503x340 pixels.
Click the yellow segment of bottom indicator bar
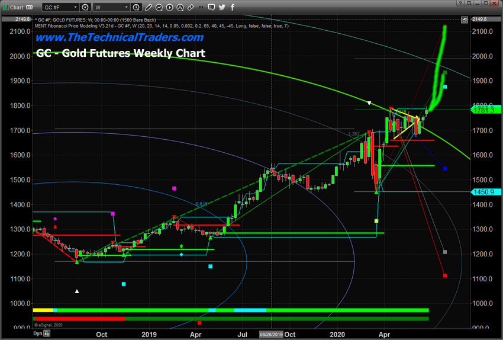(x=43, y=310)
